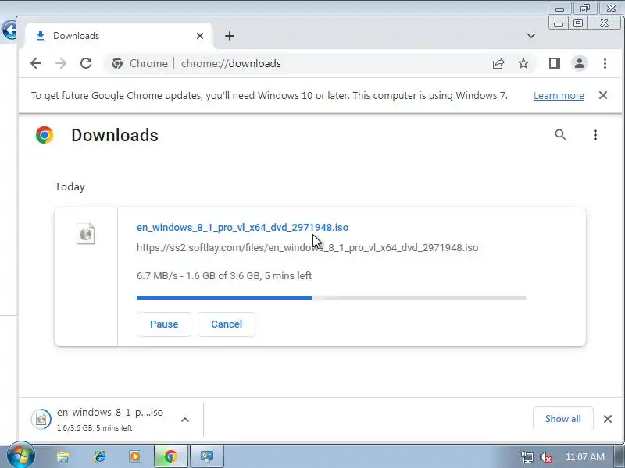Image resolution: width=625 pixels, height=468 pixels.
Task: Pause the ISO download
Action: [x=164, y=324]
